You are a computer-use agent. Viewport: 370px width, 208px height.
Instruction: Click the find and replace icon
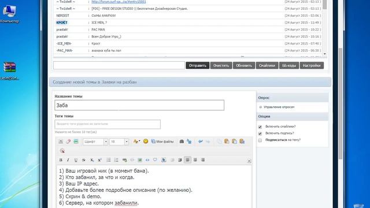click(189, 142)
